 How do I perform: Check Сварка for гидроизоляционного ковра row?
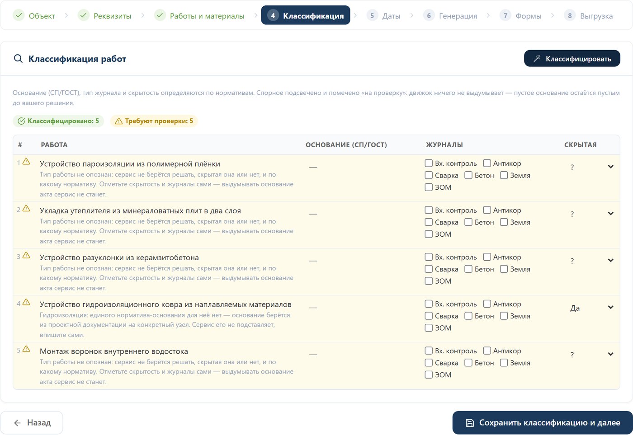click(x=429, y=316)
